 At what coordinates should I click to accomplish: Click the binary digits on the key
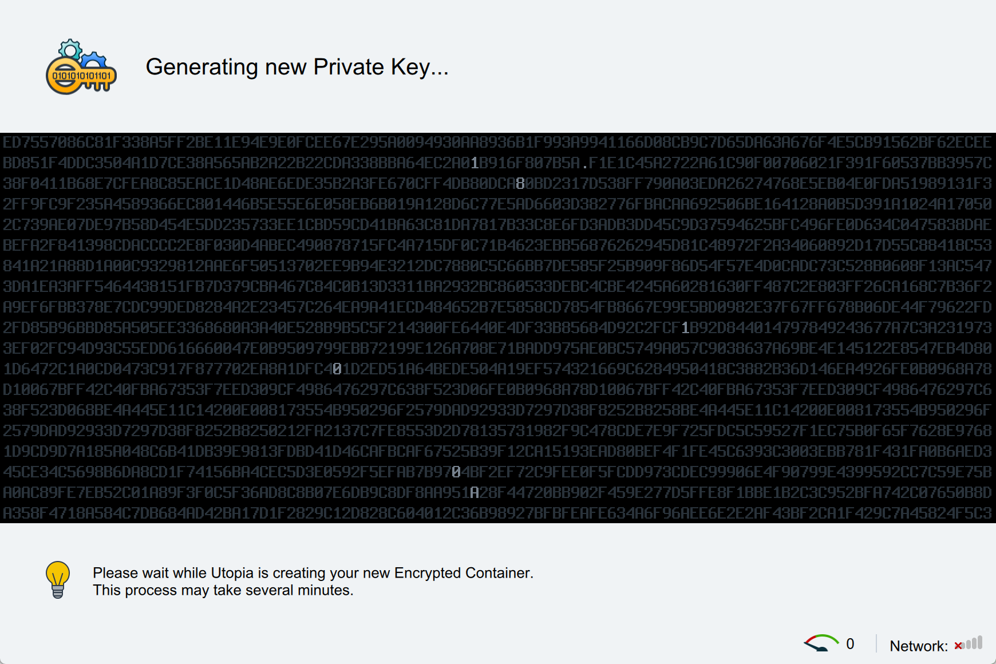81,76
